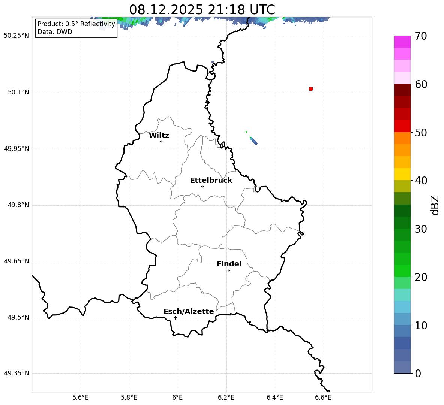Click the Wiltz city label

(159, 136)
